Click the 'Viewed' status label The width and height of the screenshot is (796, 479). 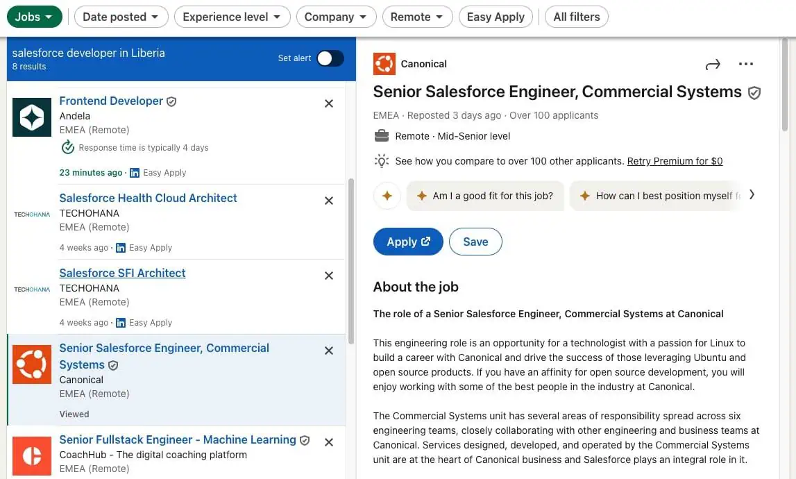point(74,414)
